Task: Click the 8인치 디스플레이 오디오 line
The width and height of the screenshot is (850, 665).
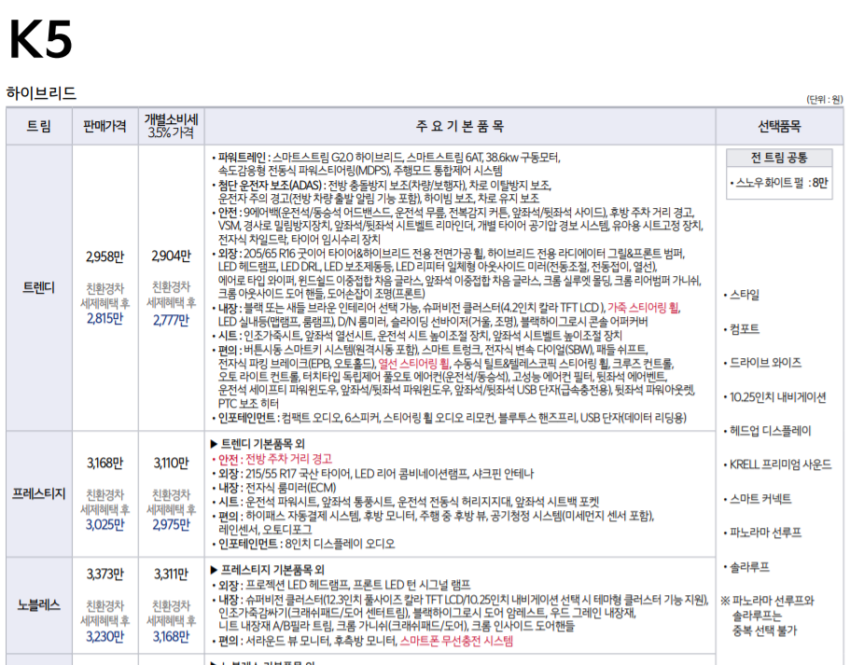Action: pyautogui.click(x=303, y=544)
